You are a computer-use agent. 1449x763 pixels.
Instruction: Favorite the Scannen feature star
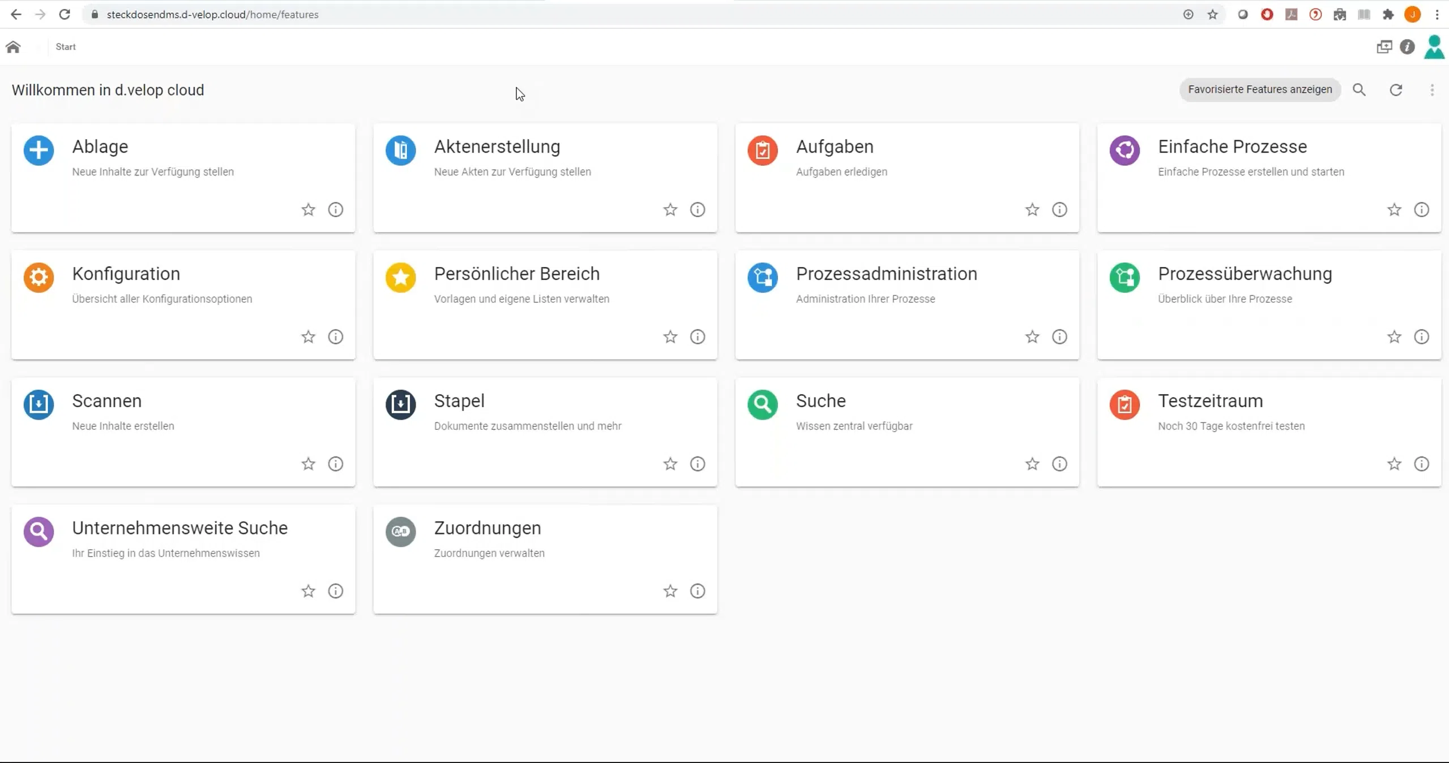pos(308,464)
